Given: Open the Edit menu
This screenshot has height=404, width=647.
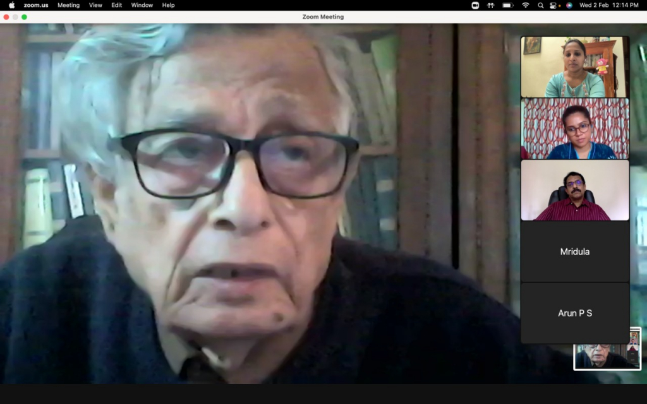Looking at the screenshot, I should coord(117,5).
